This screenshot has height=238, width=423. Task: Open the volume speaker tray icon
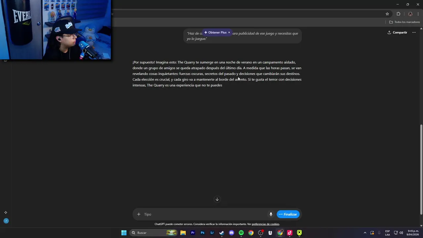coord(401,233)
